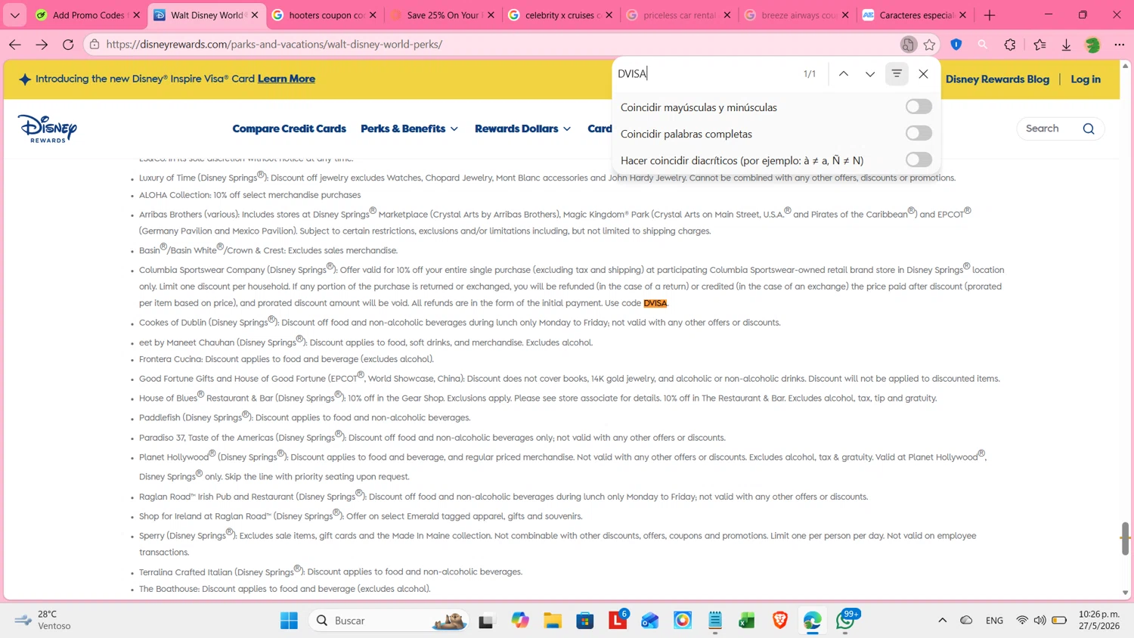Open Excel from the taskbar
Screen dimensions: 1134x638
click(x=747, y=621)
